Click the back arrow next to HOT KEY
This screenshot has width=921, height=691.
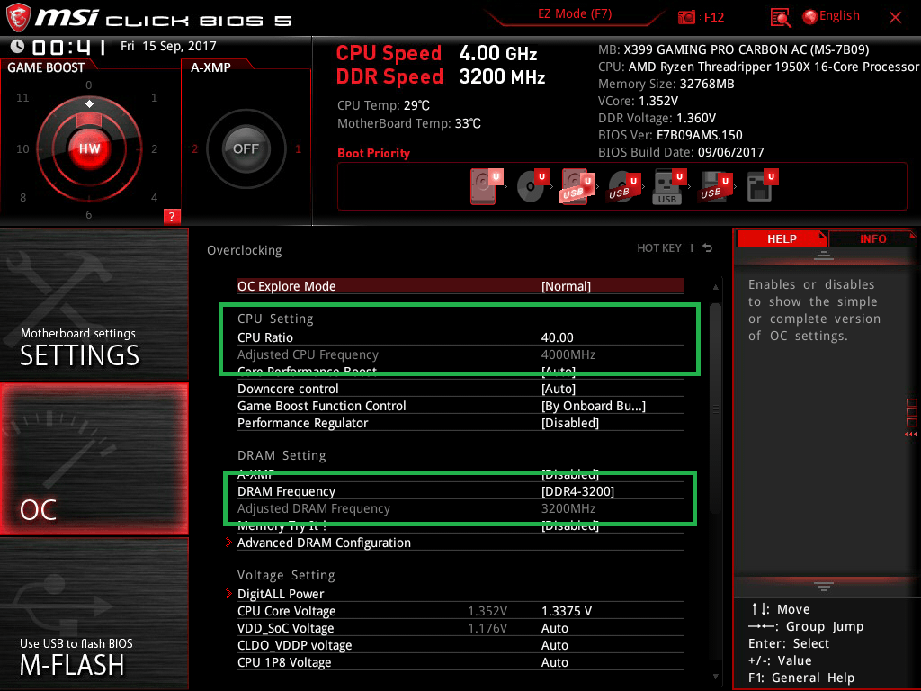coord(708,248)
